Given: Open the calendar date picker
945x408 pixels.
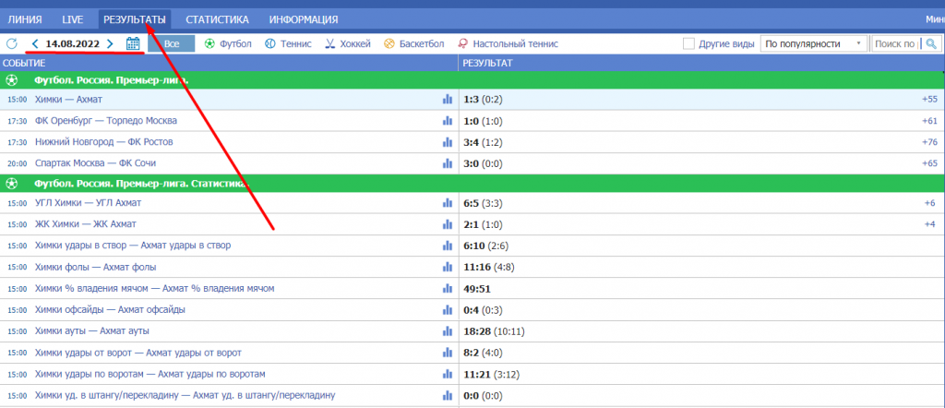Looking at the screenshot, I should tap(133, 43).
